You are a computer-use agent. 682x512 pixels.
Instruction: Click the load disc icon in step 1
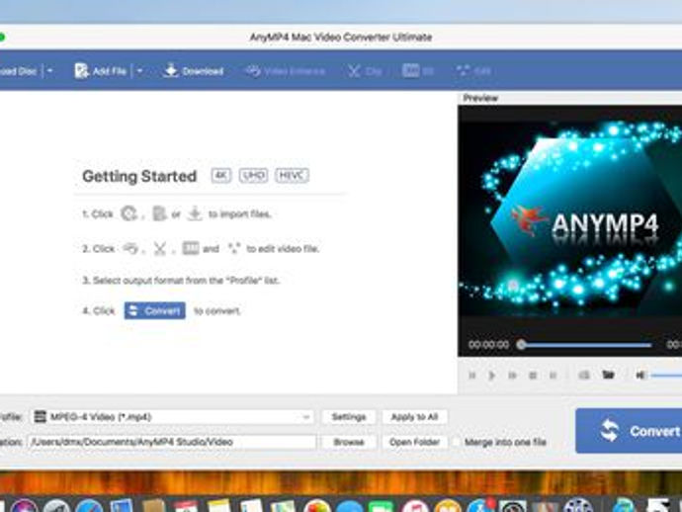(128, 213)
